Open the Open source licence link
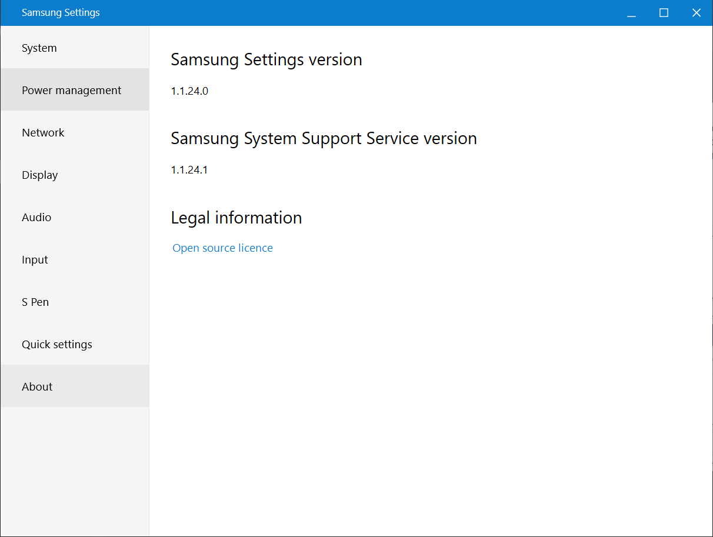 tap(222, 248)
